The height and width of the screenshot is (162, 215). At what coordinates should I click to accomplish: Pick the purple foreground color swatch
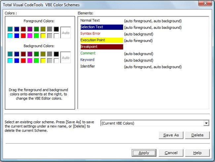[30, 29]
